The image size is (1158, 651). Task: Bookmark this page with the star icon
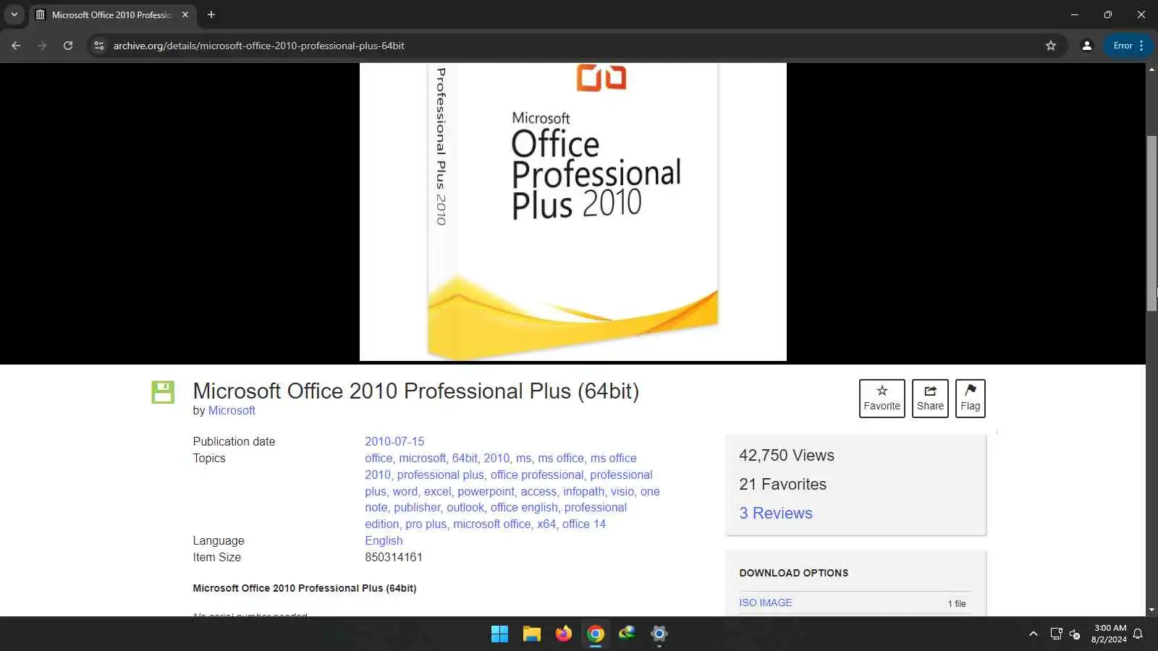(x=1051, y=46)
